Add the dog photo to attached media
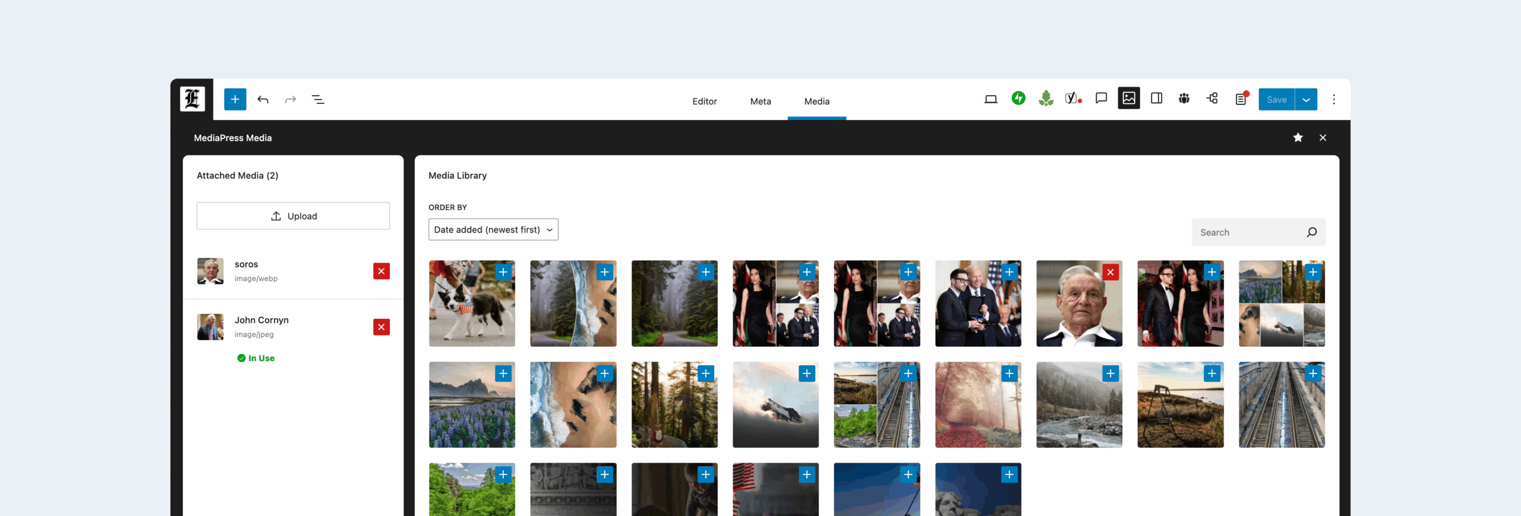 click(503, 272)
